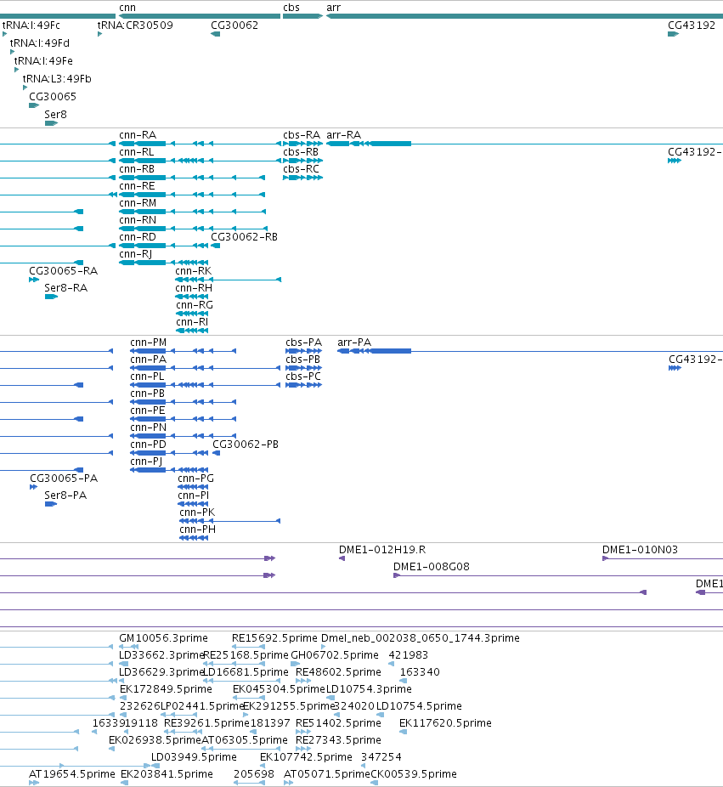Click the CG30062-PB protein label
The height and width of the screenshot is (787, 723).
click(x=246, y=444)
